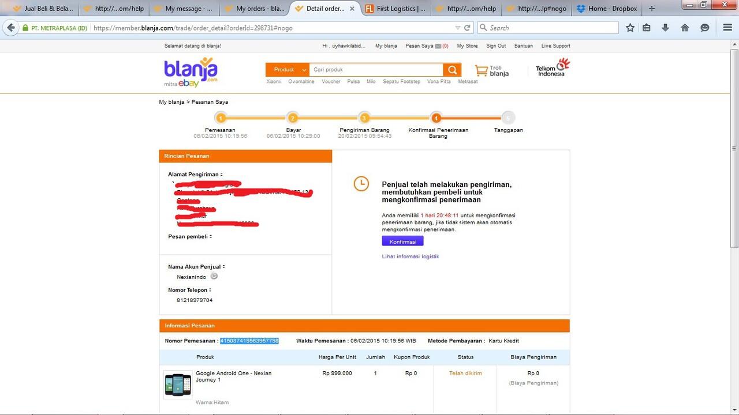Click the green padlock site identity icon
The width and height of the screenshot is (739, 415).
click(25, 28)
